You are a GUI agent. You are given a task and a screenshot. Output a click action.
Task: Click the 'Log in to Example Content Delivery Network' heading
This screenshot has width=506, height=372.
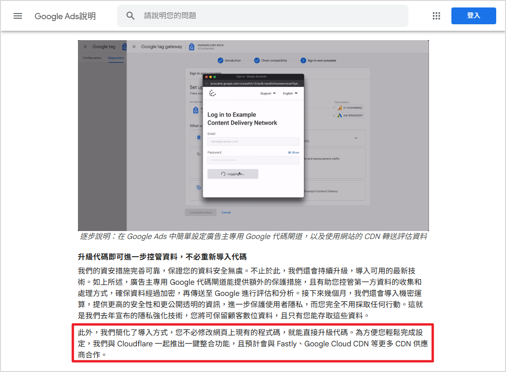pos(242,119)
